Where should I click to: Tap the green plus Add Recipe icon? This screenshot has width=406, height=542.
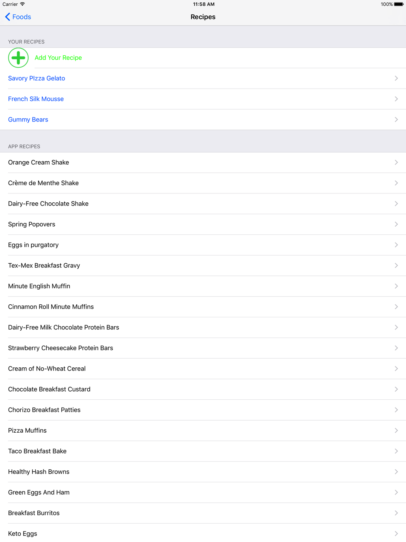click(x=18, y=58)
